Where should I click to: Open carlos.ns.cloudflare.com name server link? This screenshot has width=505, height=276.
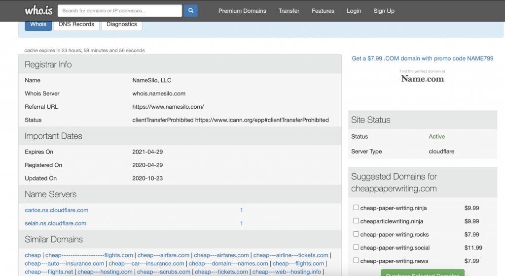pyautogui.click(x=57, y=210)
